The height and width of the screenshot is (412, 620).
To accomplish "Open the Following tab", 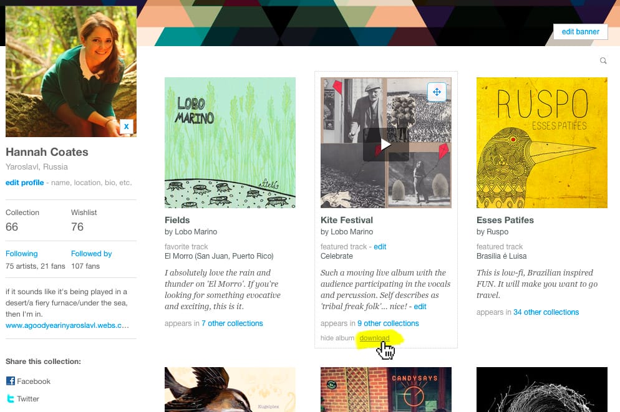I will pos(22,254).
